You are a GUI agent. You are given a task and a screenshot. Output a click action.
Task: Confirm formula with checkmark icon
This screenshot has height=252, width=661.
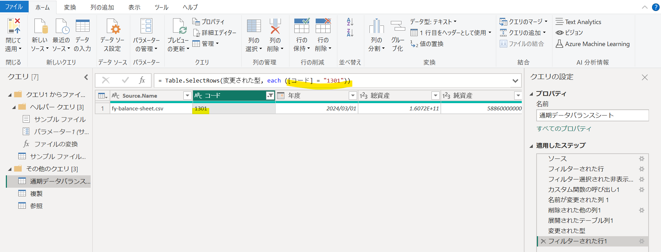point(125,80)
